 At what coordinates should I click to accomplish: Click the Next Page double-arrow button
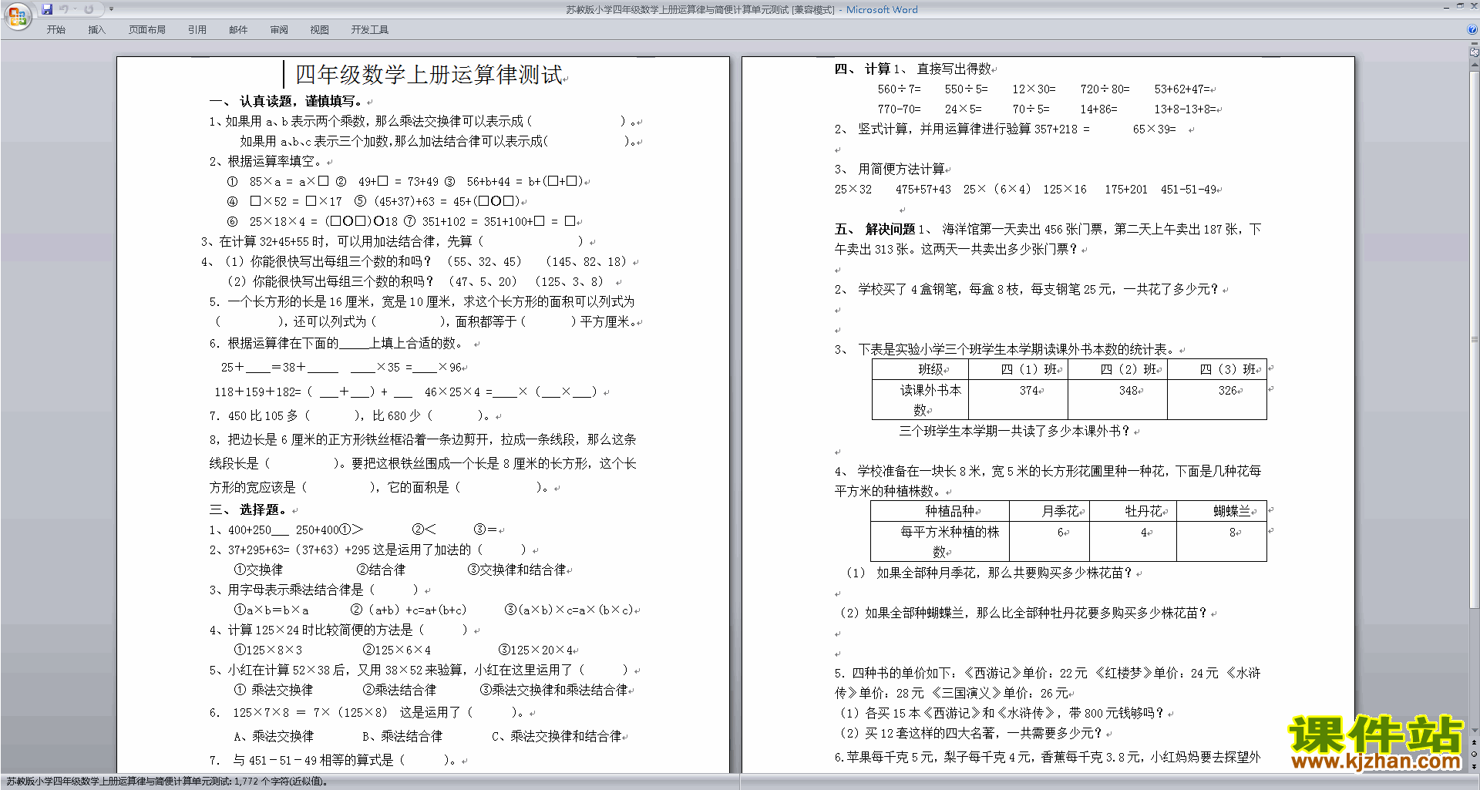click(x=1475, y=766)
